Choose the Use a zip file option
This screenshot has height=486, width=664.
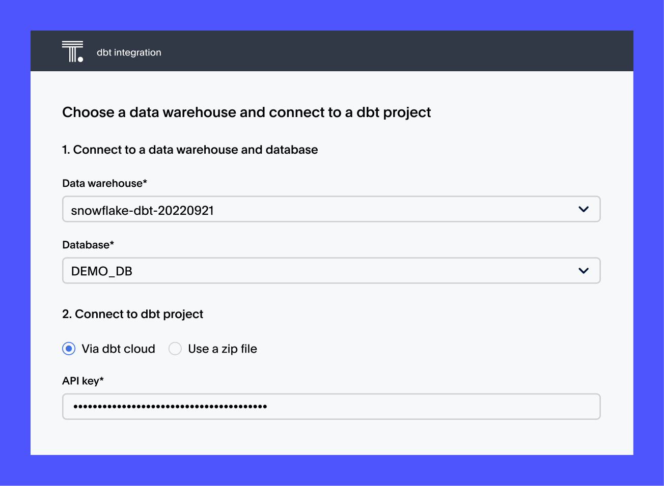pyautogui.click(x=175, y=349)
